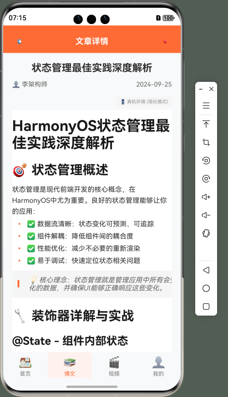228x397 pixels.
Task: Decrease volume with speaker minus icon
Action: [x=206, y=215]
